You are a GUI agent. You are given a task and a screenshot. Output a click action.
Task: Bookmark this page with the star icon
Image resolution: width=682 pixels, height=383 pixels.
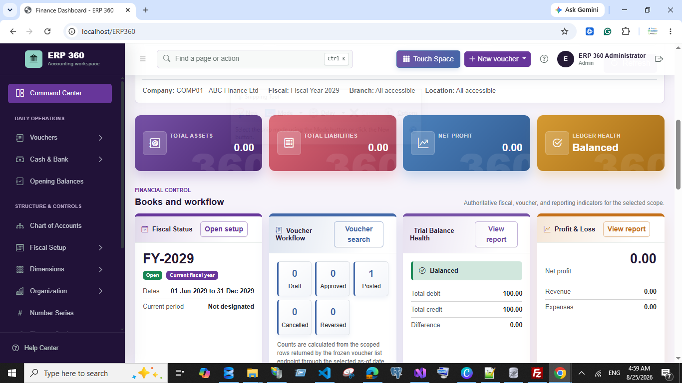click(565, 31)
